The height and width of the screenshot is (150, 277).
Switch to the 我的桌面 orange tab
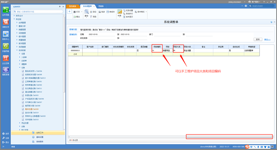[x=72, y=6]
